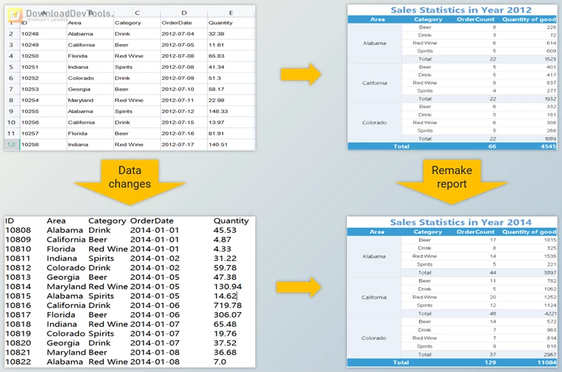Image resolution: width=562 pixels, height=372 pixels.
Task: Click Alabama area cell in 2012 report
Action: pyautogui.click(x=374, y=43)
